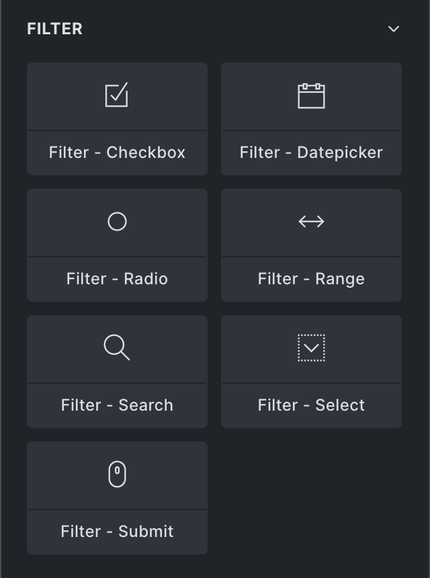This screenshot has width=430, height=578.
Task: Add the Filter - Select element tile
Action: tap(311, 372)
